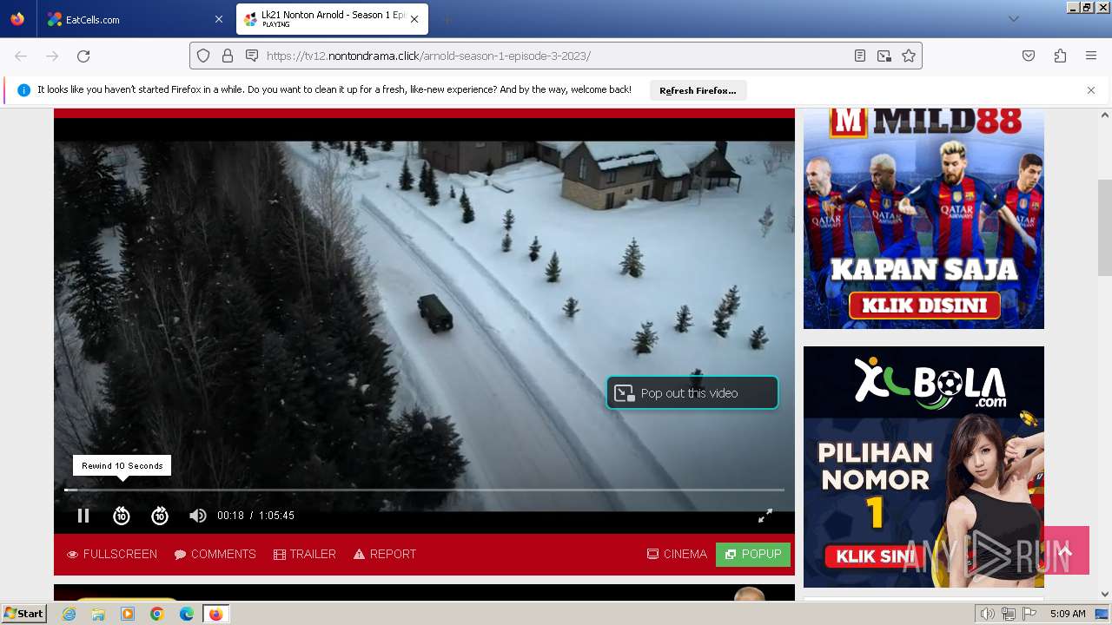1112x625 pixels.
Task: Open Picture-in-Picture icon in address bar
Action: coord(884,56)
